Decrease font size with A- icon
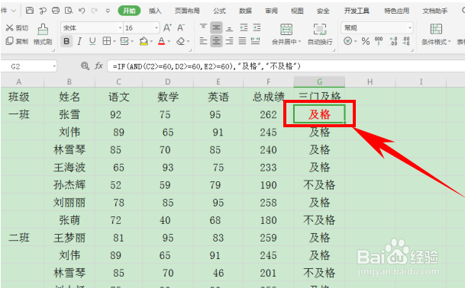465x288 pixels. (181, 28)
